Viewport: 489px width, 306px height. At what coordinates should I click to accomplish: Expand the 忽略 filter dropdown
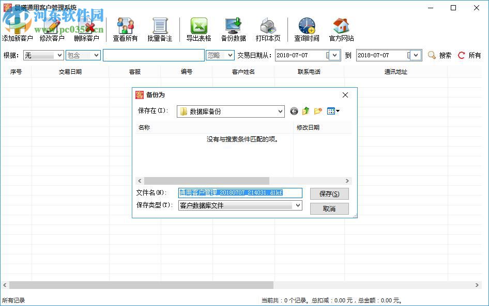(x=220, y=55)
